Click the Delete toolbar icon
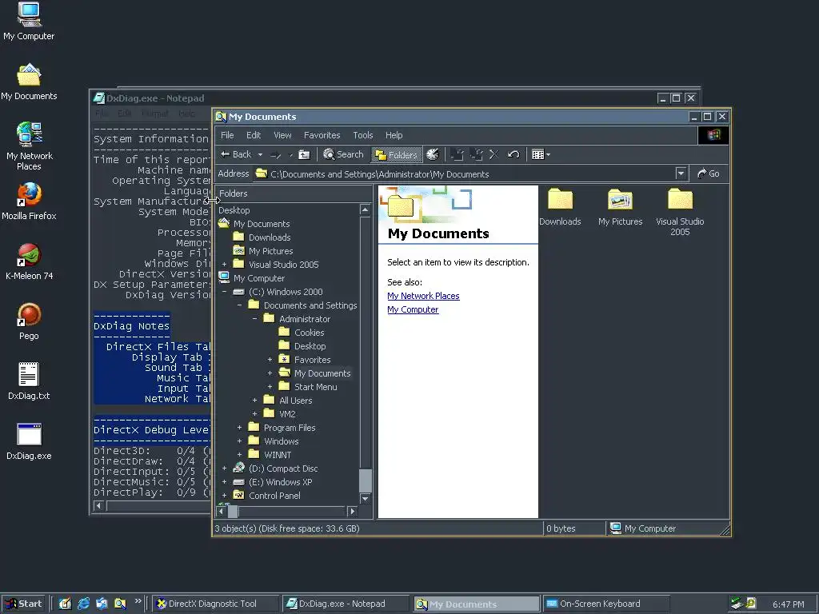 (493, 154)
